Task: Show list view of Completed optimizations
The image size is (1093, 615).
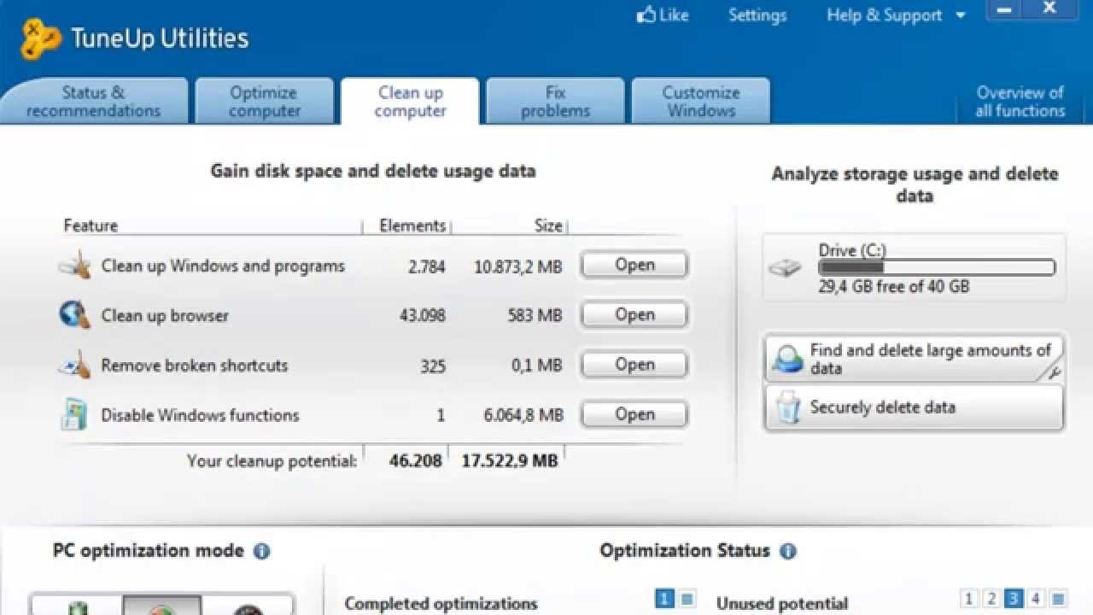Action: click(687, 599)
